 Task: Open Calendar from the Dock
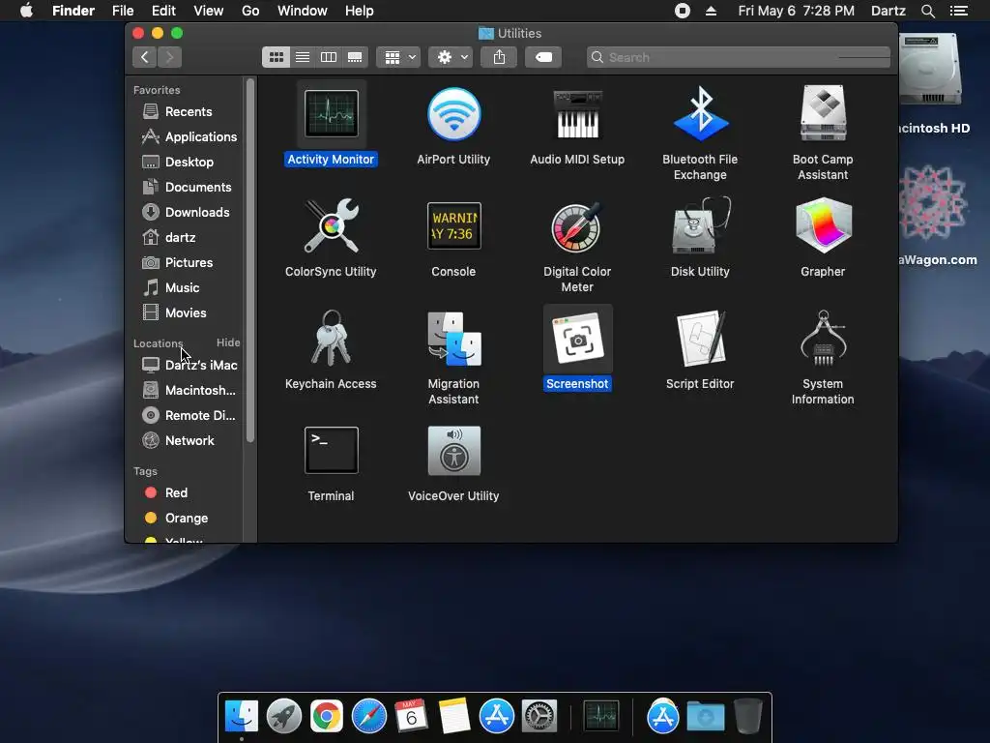point(411,717)
